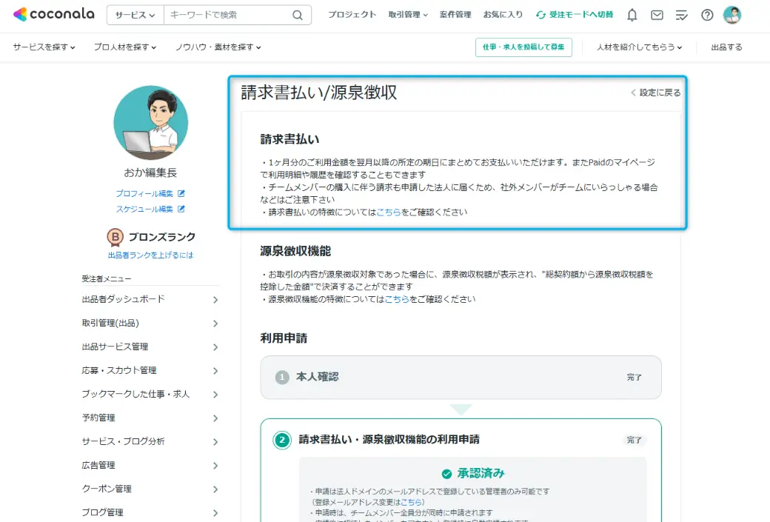
Task: Open ブックマークした仕事・求人 sidebar item
Action: coord(150,395)
